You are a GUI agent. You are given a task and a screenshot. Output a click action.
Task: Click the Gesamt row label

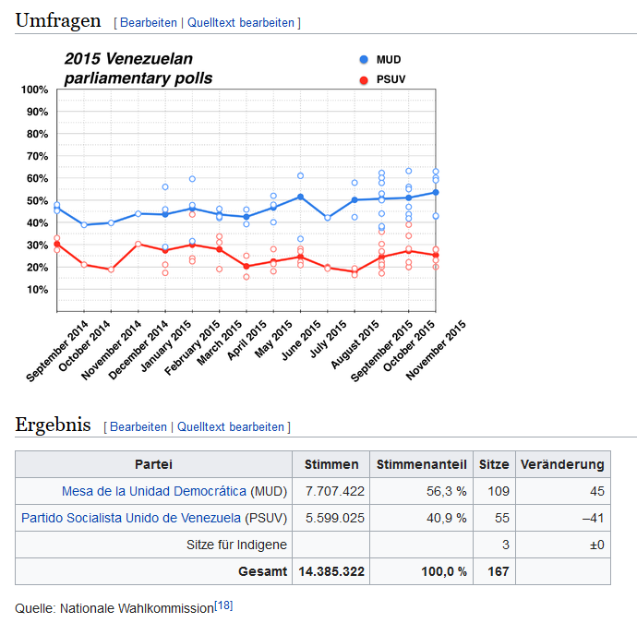262,571
